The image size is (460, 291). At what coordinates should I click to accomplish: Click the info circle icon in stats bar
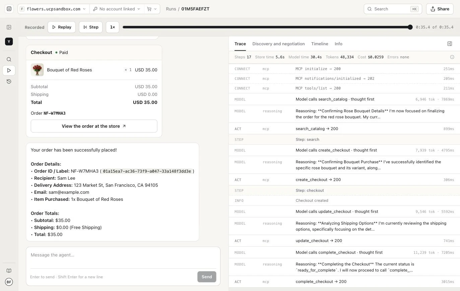[x=452, y=57]
